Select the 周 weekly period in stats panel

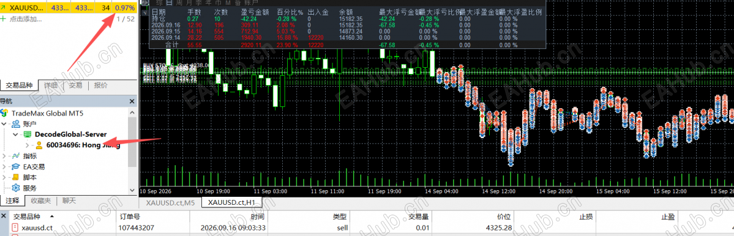179,2
